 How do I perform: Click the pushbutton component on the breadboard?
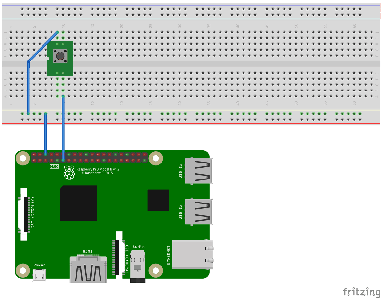[x=60, y=57]
